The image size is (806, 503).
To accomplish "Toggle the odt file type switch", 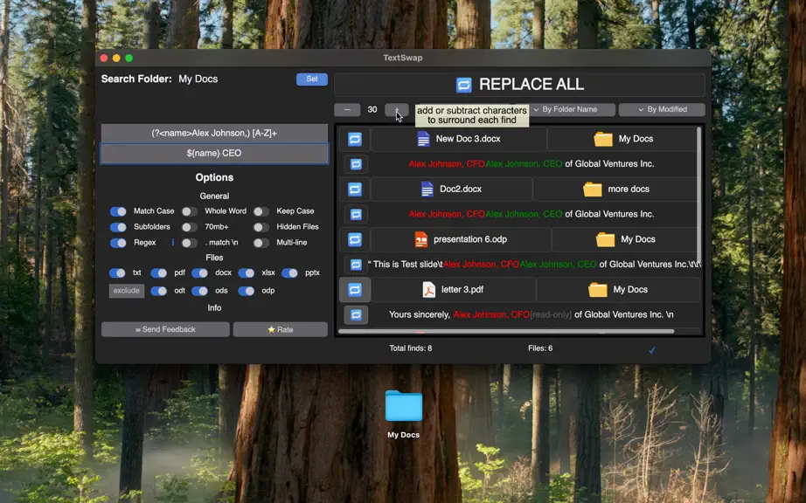I will click(x=158, y=291).
